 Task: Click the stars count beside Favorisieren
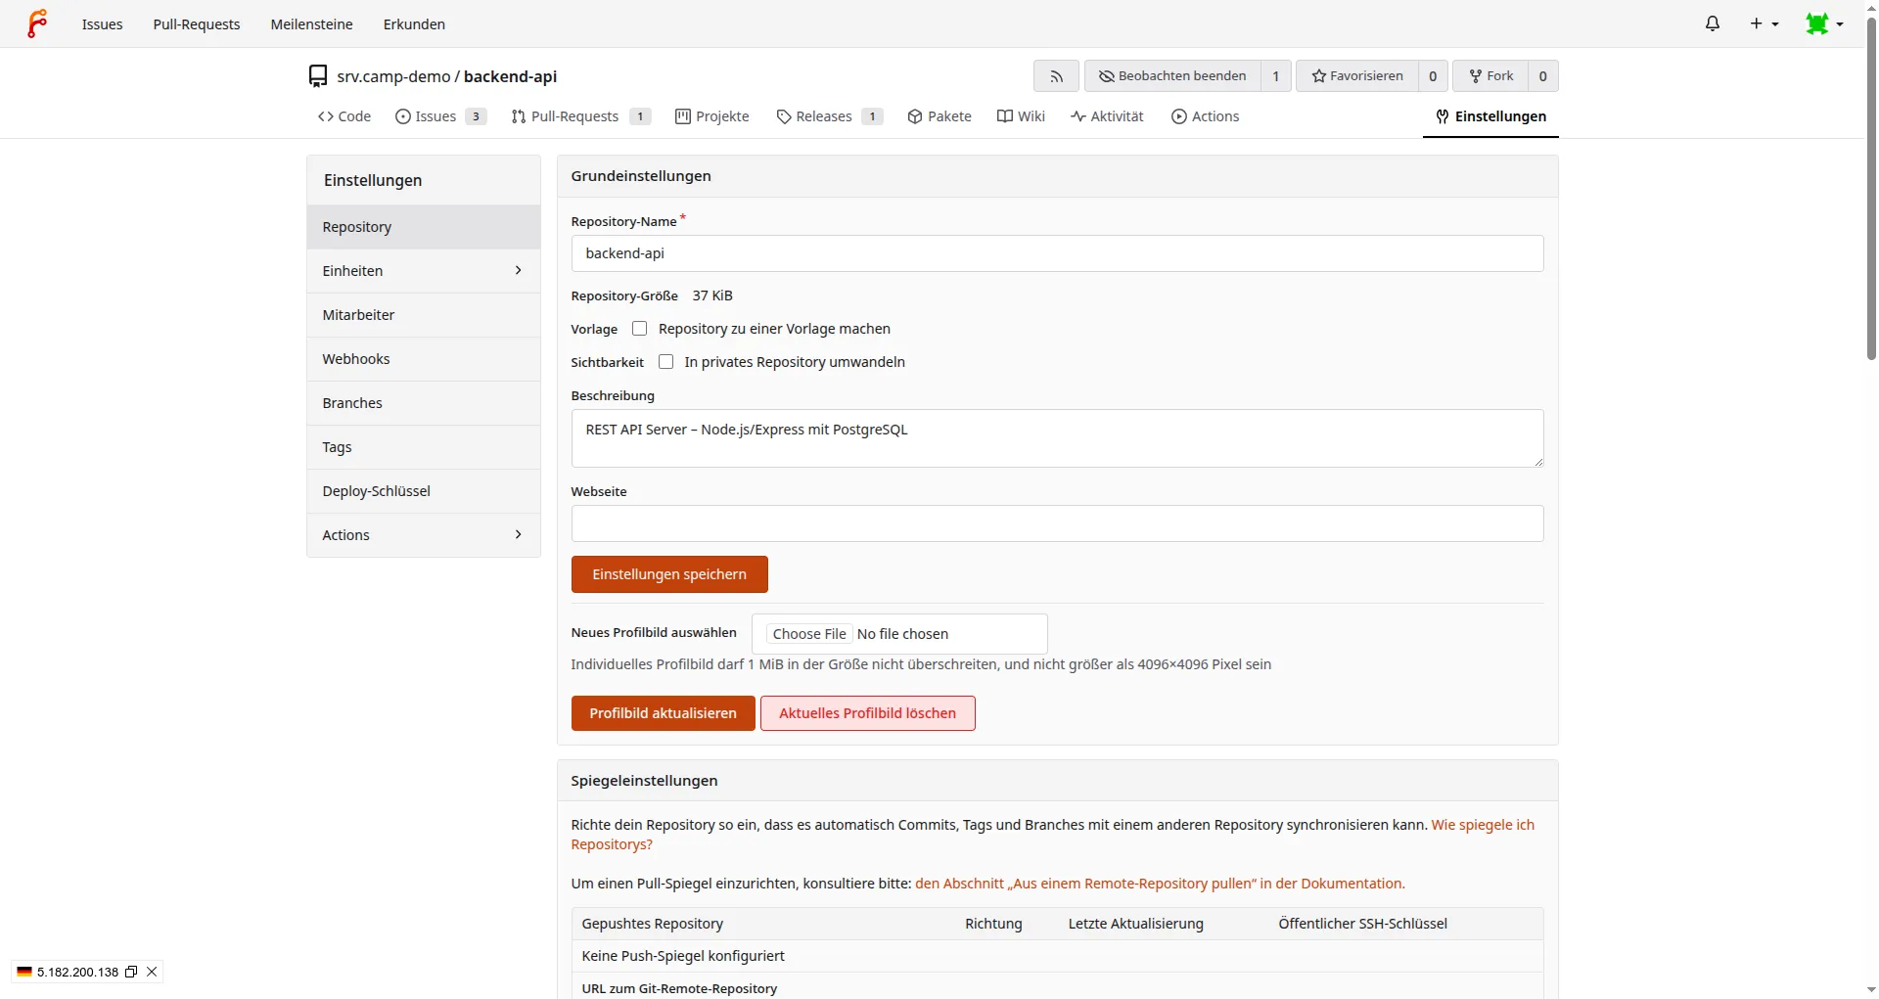click(x=1433, y=76)
